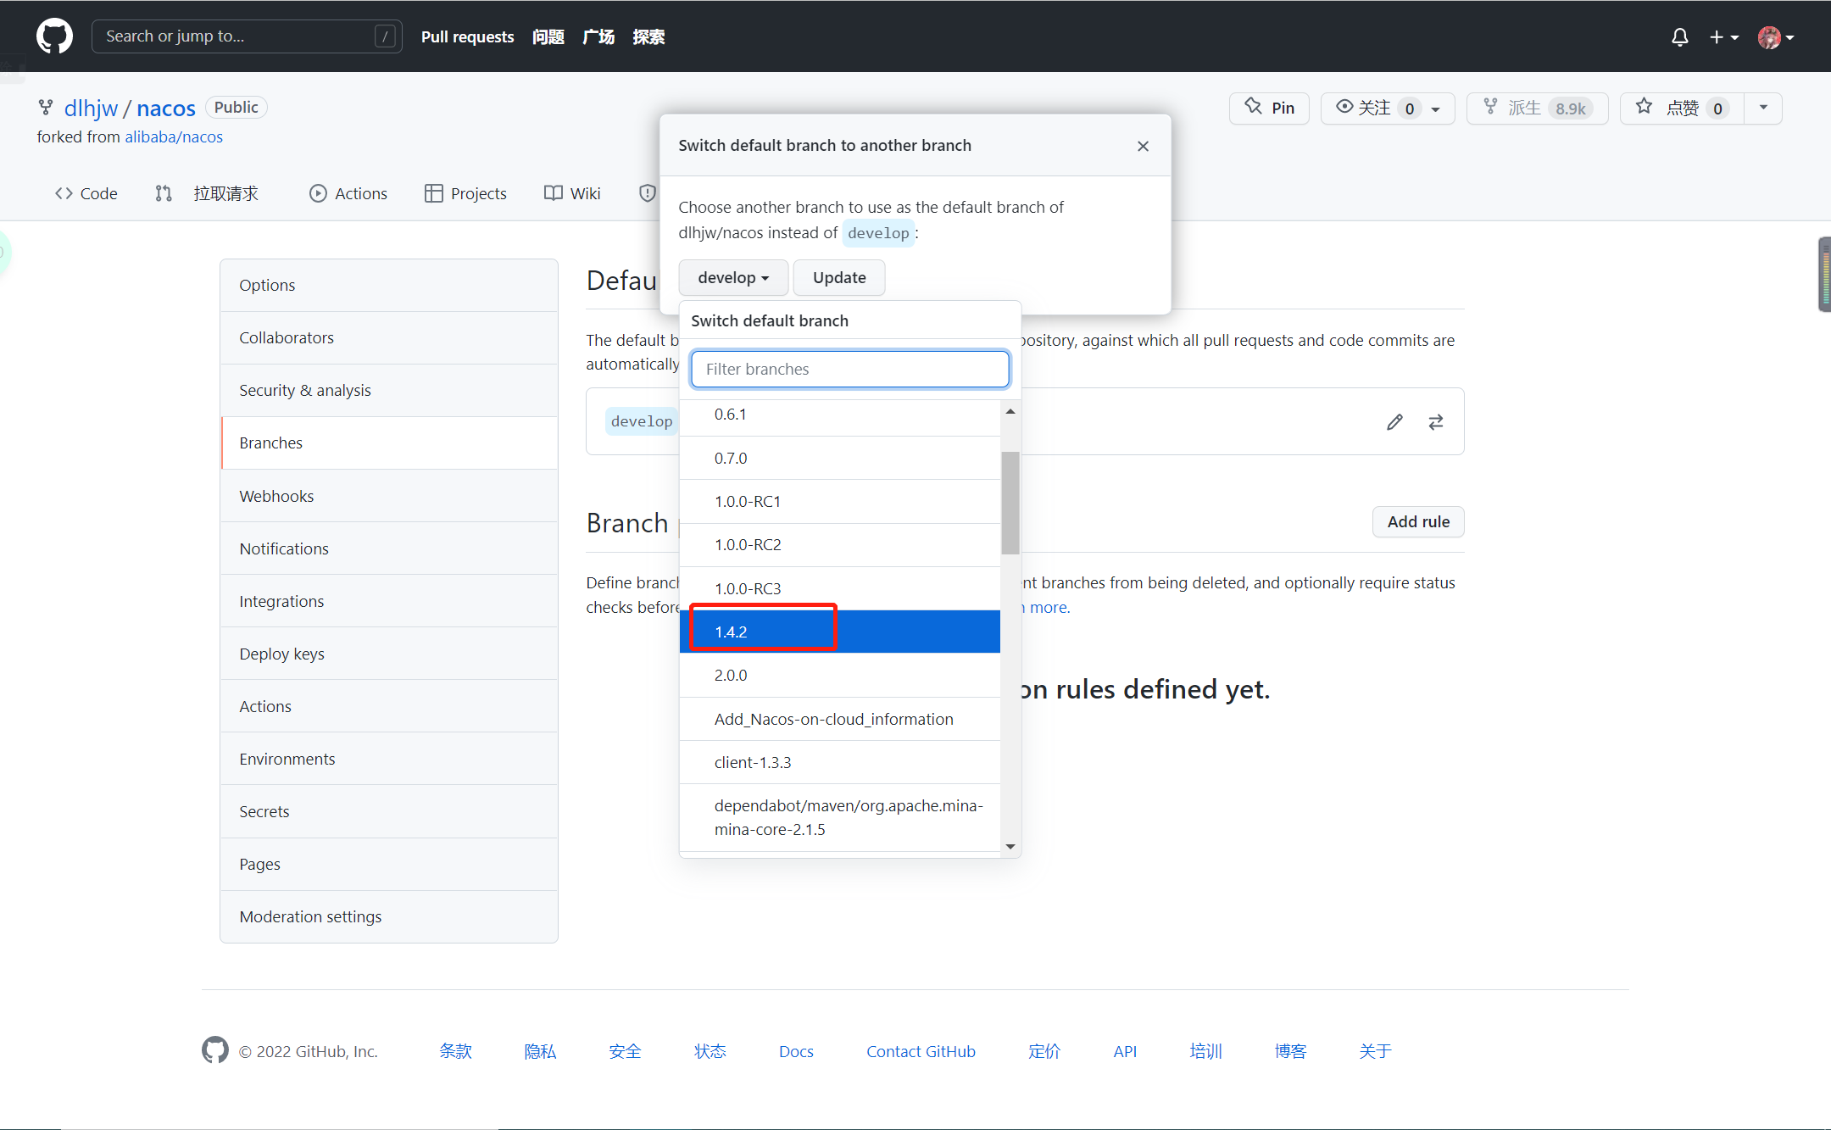This screenshot has height=1130, width=1831.
Task: Click the fork (派生) button
Action: 1537,108
